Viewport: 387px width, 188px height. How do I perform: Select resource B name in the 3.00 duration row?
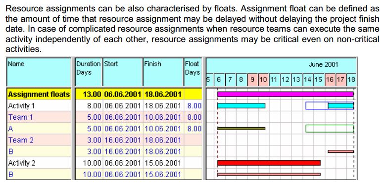click(10, 151)
